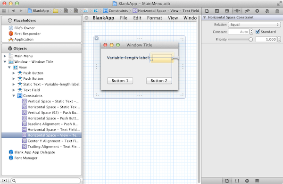Click the Priority field showing 1.000
The height and width of the screenshot is (184, 283).
pyautogui.click(x=266, y=39)
